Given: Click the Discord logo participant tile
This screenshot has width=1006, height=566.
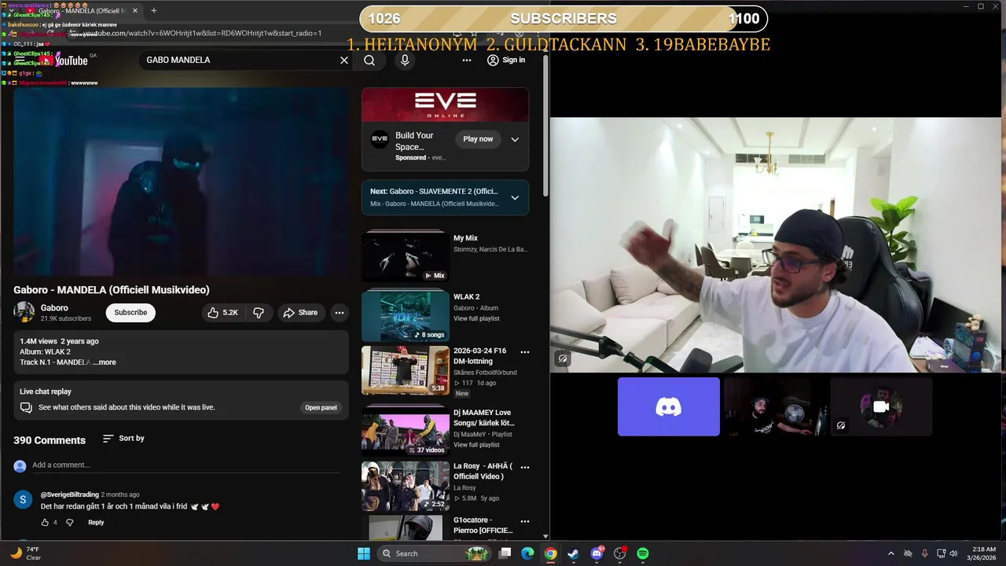Looking at the screenshot, I should click(669, 406).
